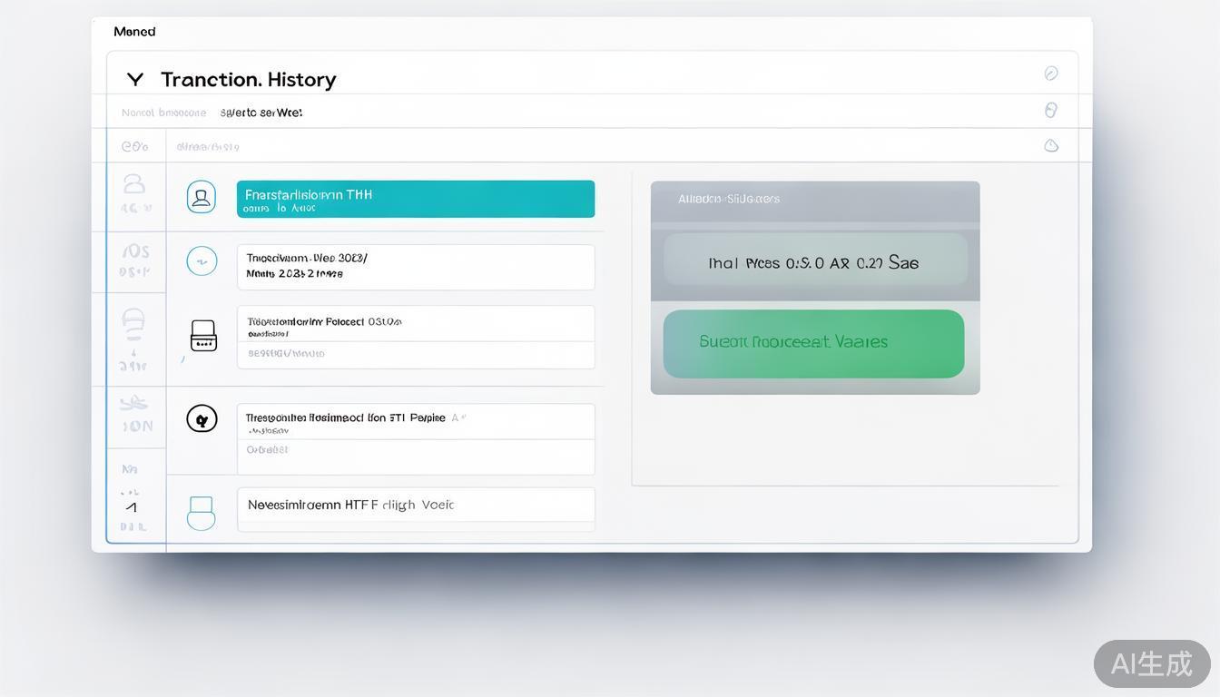Click the card terminal icon beside the third transaction

tap(203, 336)
